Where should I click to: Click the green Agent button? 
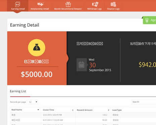[149, 20]
